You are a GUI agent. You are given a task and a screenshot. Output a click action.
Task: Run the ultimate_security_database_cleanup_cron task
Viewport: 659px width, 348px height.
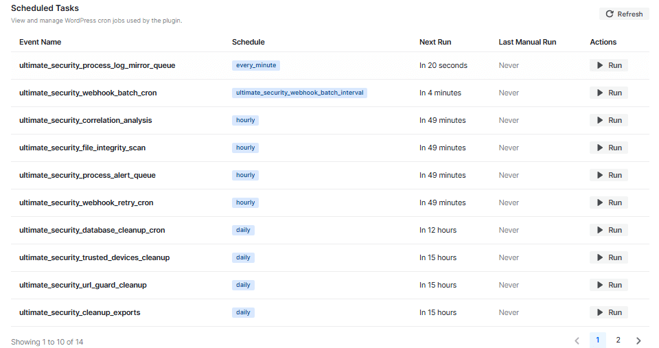coord(608,230)
